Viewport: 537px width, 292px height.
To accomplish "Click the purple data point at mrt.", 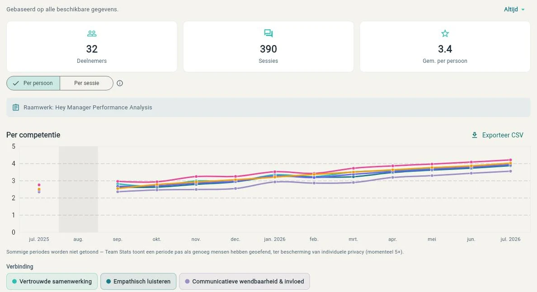I will coord(353,183).
